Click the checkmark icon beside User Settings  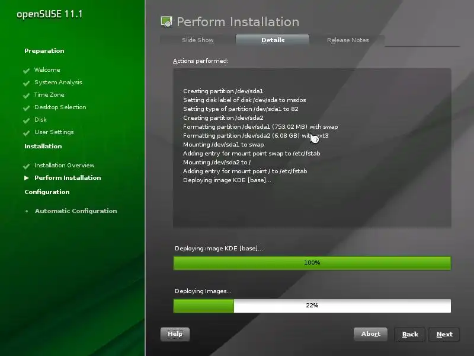(27, 132)
